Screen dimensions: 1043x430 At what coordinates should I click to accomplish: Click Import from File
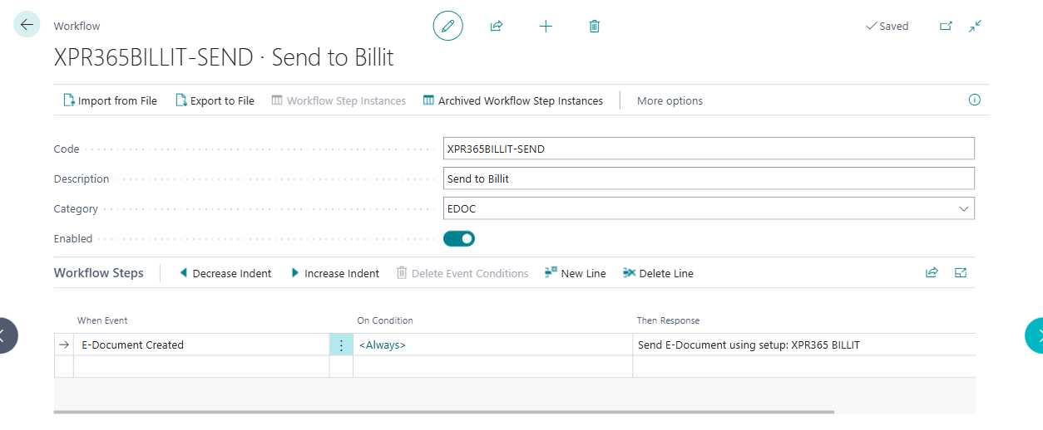[110, 101]
